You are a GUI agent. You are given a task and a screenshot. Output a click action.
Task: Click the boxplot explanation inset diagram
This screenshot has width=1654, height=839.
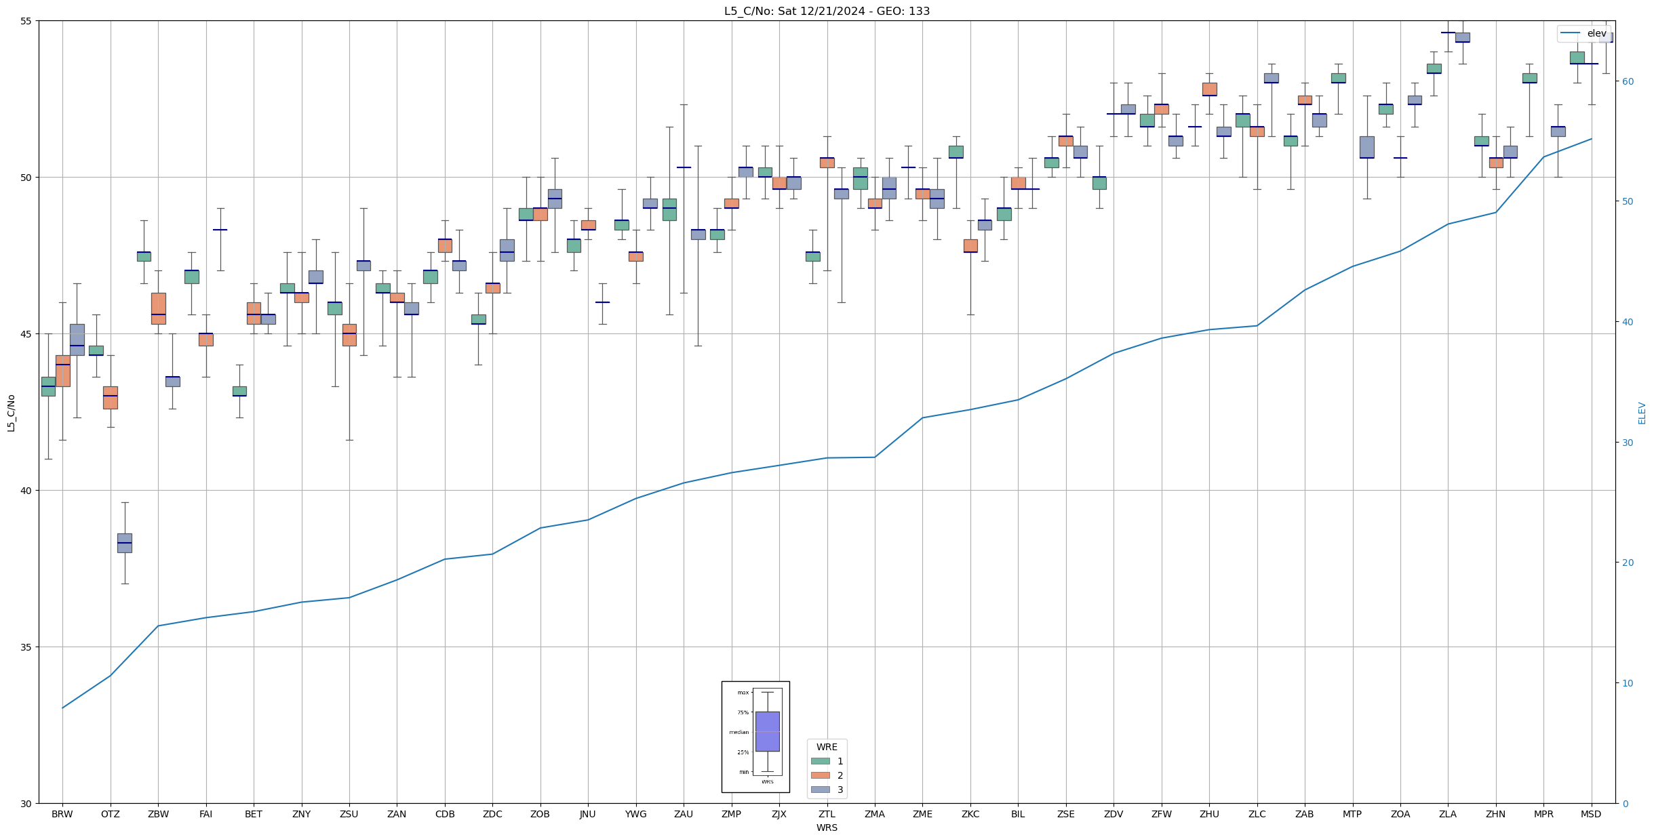[x=755, y=737]
